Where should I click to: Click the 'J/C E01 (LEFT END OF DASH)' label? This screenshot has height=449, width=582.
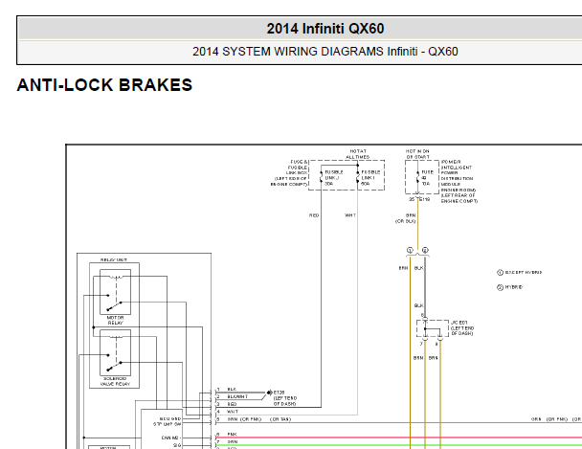point(462,328)
